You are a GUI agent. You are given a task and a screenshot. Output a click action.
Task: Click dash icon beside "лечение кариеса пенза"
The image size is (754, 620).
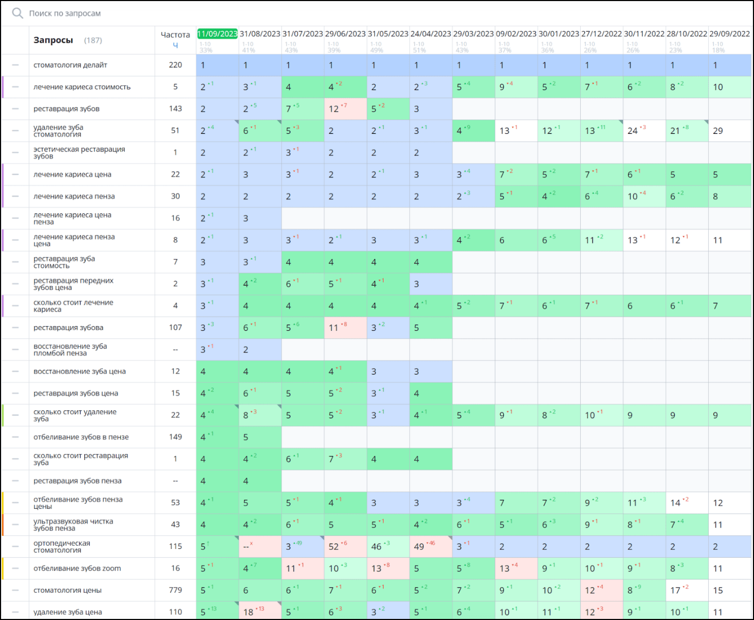pos(15,196)
